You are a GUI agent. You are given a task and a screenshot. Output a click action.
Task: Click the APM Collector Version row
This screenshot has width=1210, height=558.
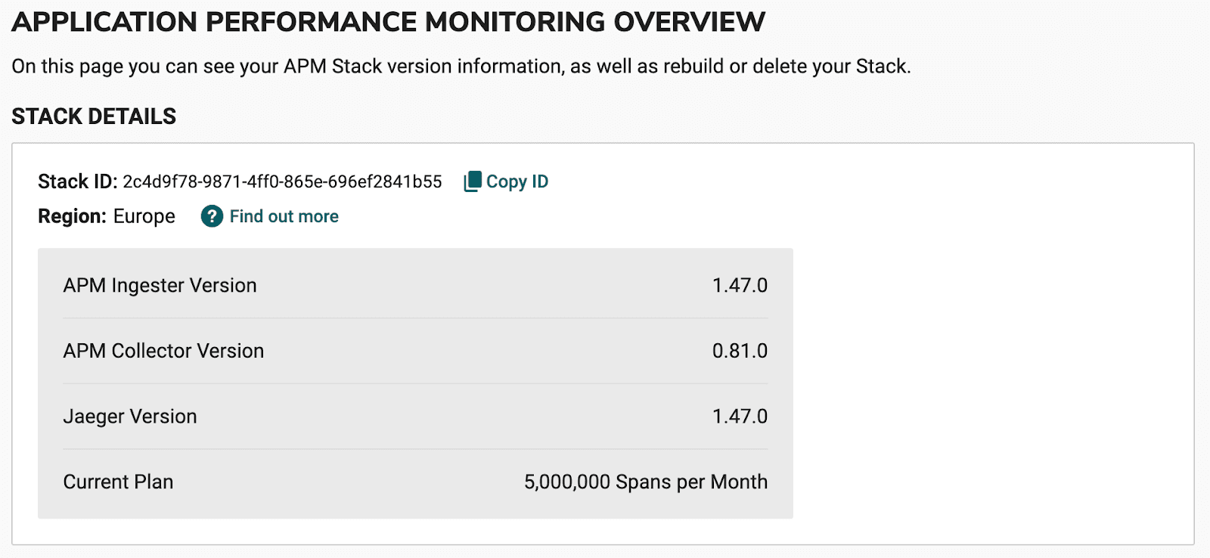click(x=414, y=351)
